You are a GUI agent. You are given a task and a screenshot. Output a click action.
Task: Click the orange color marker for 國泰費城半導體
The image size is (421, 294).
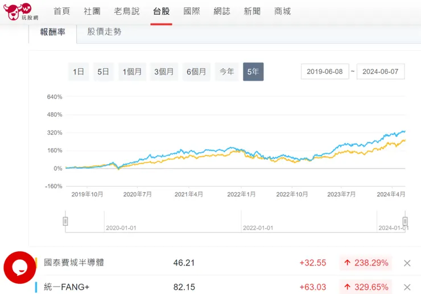(x=36, y=263)
